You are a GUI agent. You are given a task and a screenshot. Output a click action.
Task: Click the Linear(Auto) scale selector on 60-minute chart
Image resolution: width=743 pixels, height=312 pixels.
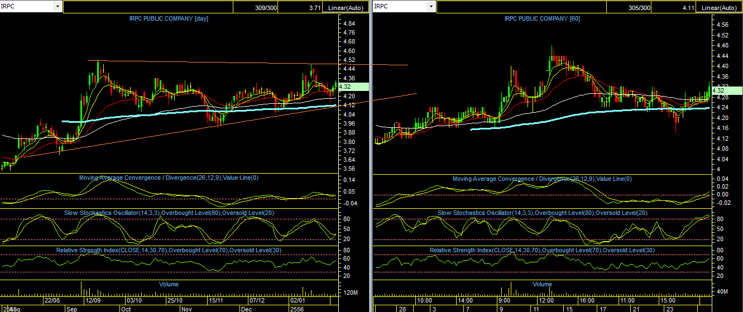pos(719,8)
